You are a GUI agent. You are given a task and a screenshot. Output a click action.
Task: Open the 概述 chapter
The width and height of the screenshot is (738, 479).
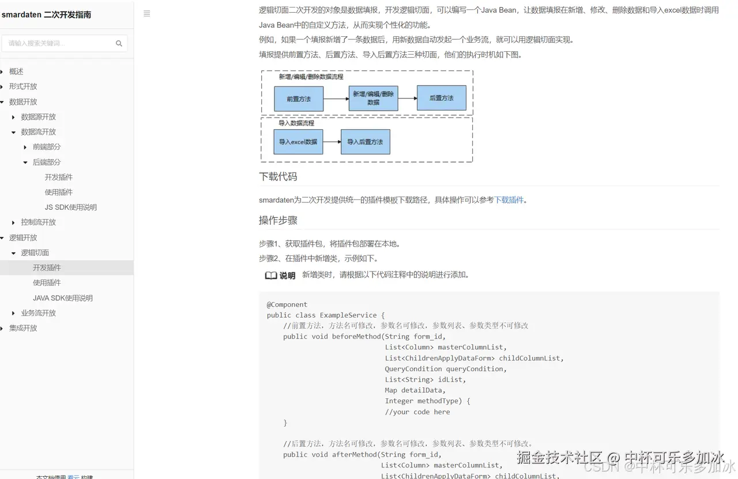tap(16, 71)
